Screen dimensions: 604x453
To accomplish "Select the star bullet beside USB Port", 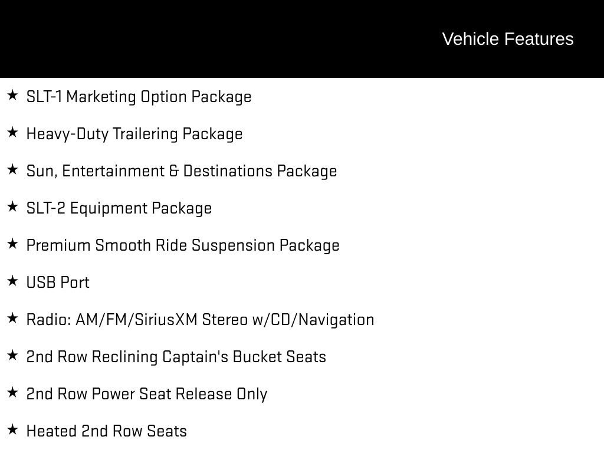I will tap(13, 281).
